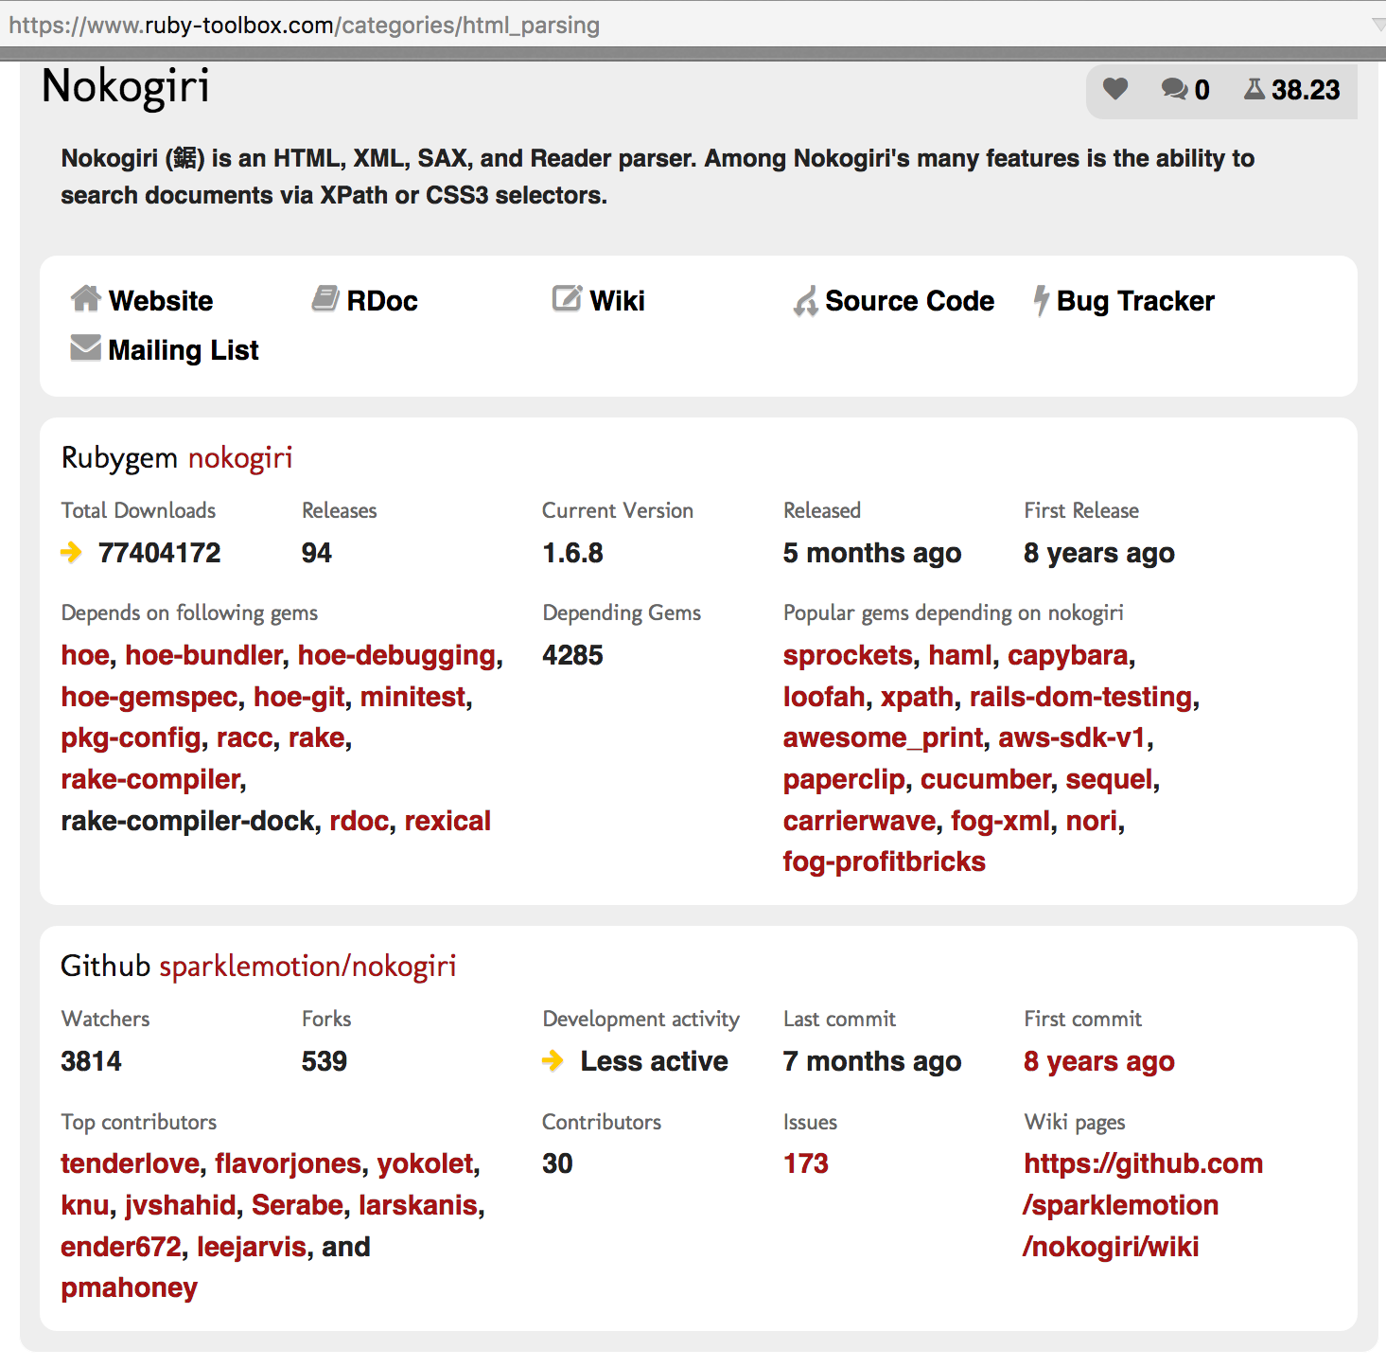The image size is (1386, 1367).
Task: Open the paperclip gem link
Action: (844, 780)
